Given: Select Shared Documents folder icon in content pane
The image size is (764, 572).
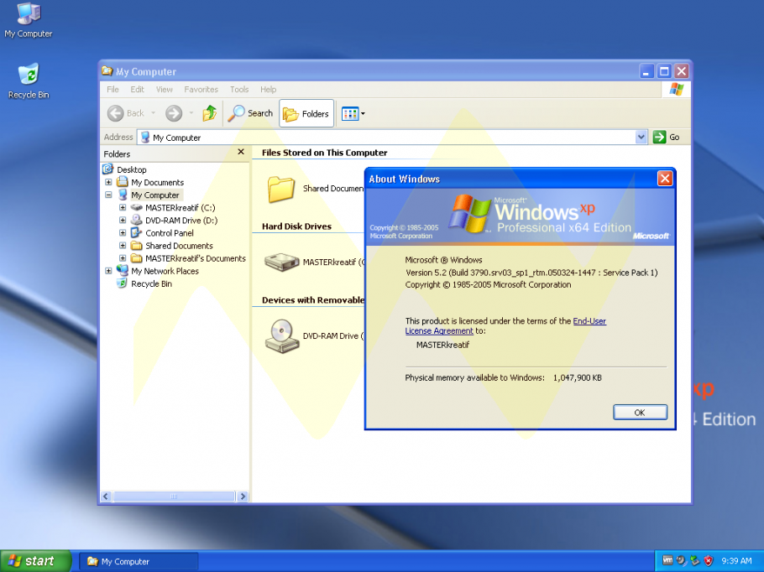Looking at the screenshot, I should pos(281,189).
